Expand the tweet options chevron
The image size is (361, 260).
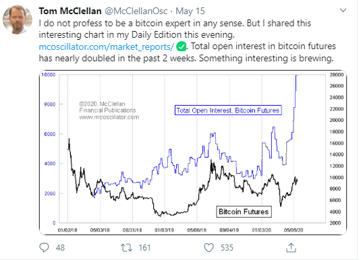point(343,10)
